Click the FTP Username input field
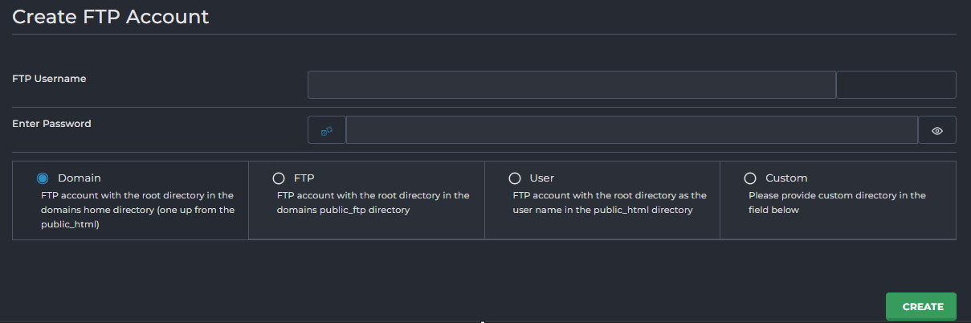Image resolution: width=971 pixels, height=323 pixels. (x=571, y=84)
